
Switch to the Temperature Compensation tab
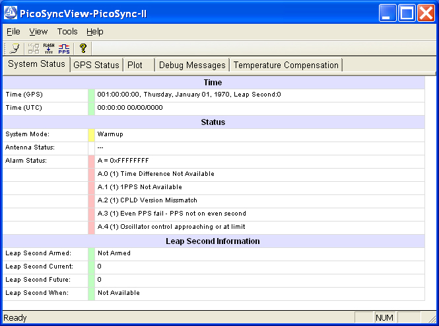tap(286, 65)
